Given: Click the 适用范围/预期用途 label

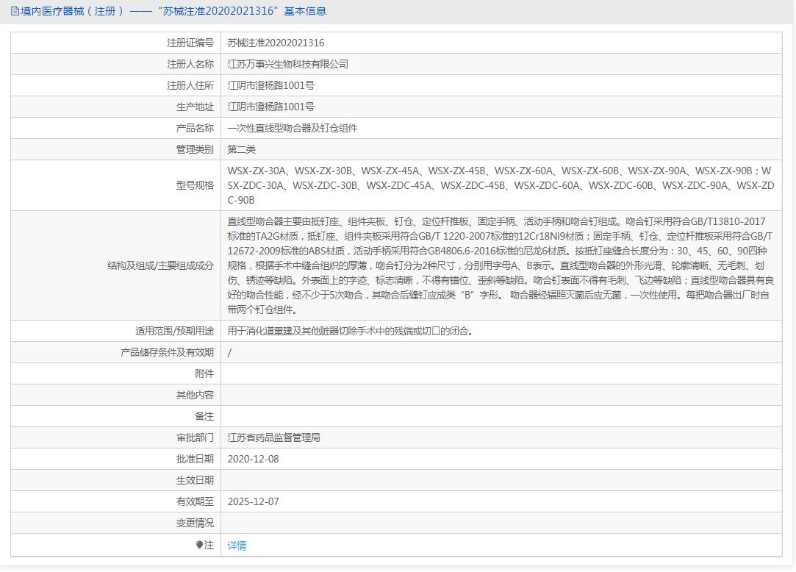Looking at the screenshot, I should click(x=174, y=331).
